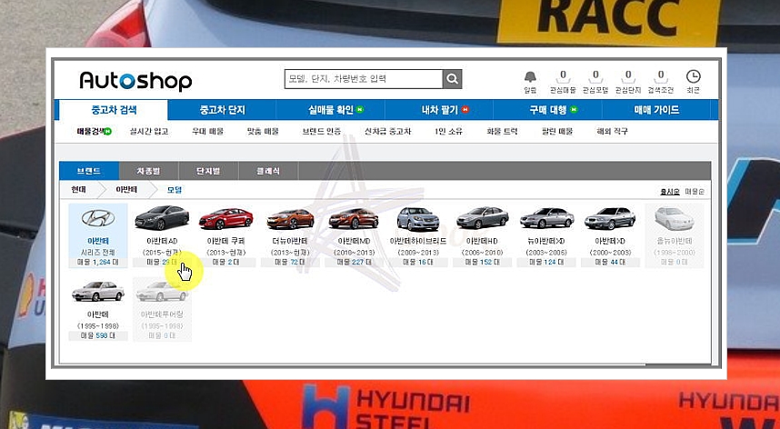This screenshot has height=429, width=780.
Task: Click the 맞춤 매물 submenu link
Action: 263,131
